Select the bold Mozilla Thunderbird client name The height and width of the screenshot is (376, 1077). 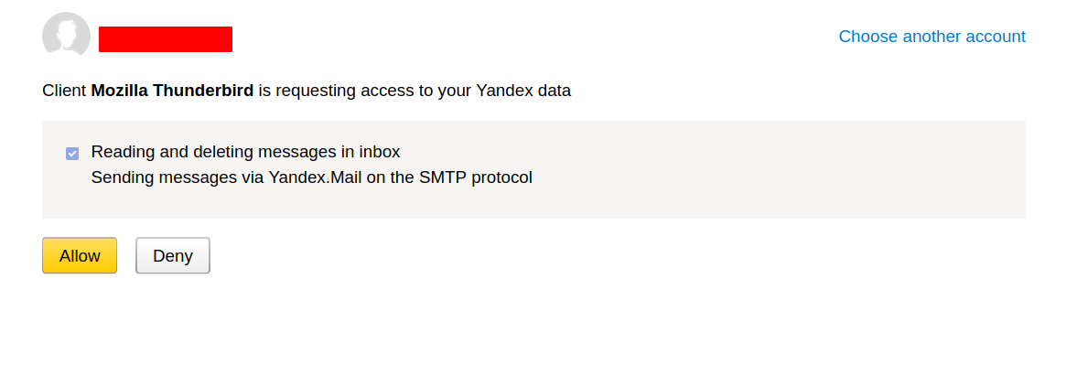point(172,91)
